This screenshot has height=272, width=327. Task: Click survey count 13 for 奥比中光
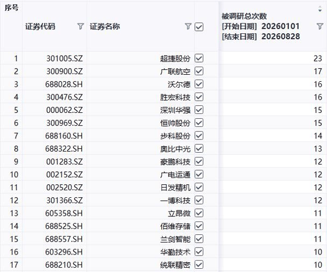coord(318,149)
